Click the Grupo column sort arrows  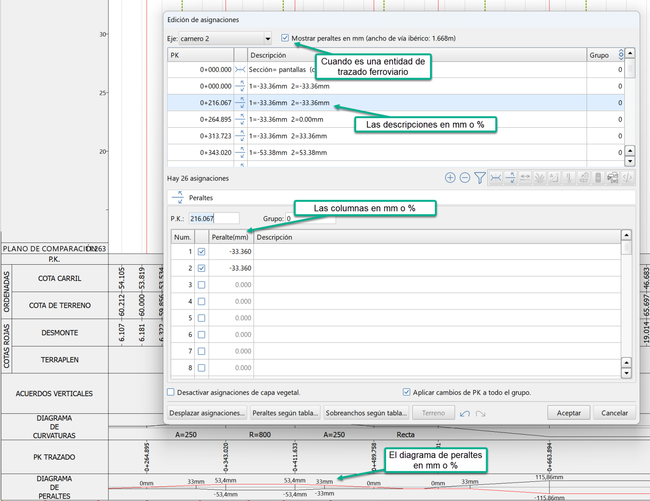pos(621,54)
